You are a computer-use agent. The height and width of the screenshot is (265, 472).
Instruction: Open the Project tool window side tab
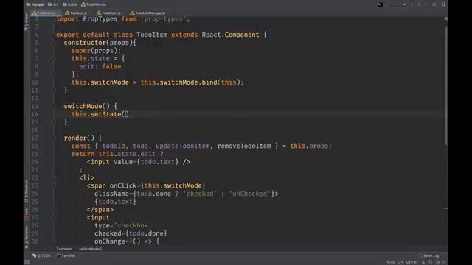click(x=27, y=21)
